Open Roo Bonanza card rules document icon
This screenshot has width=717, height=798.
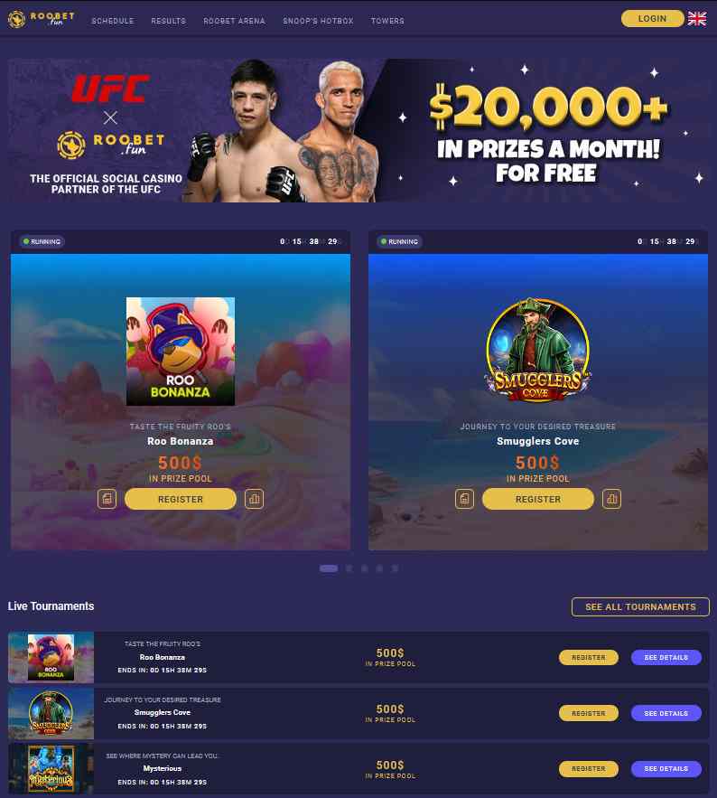107,499
